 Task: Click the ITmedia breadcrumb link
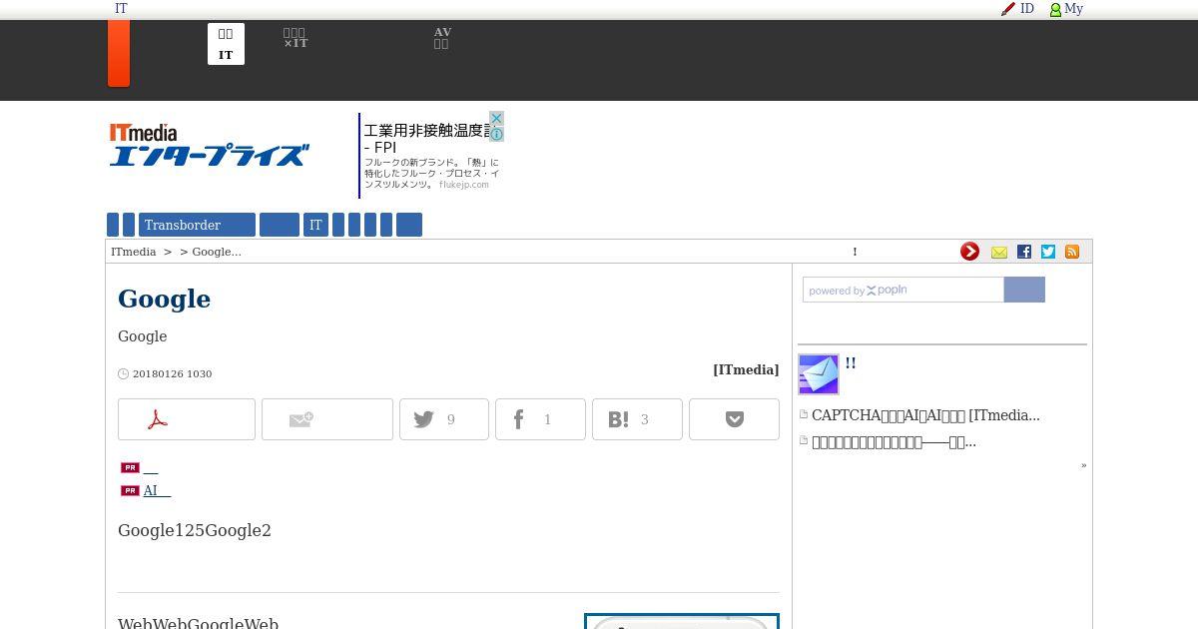pyautogui.click(x=134, y=252)
